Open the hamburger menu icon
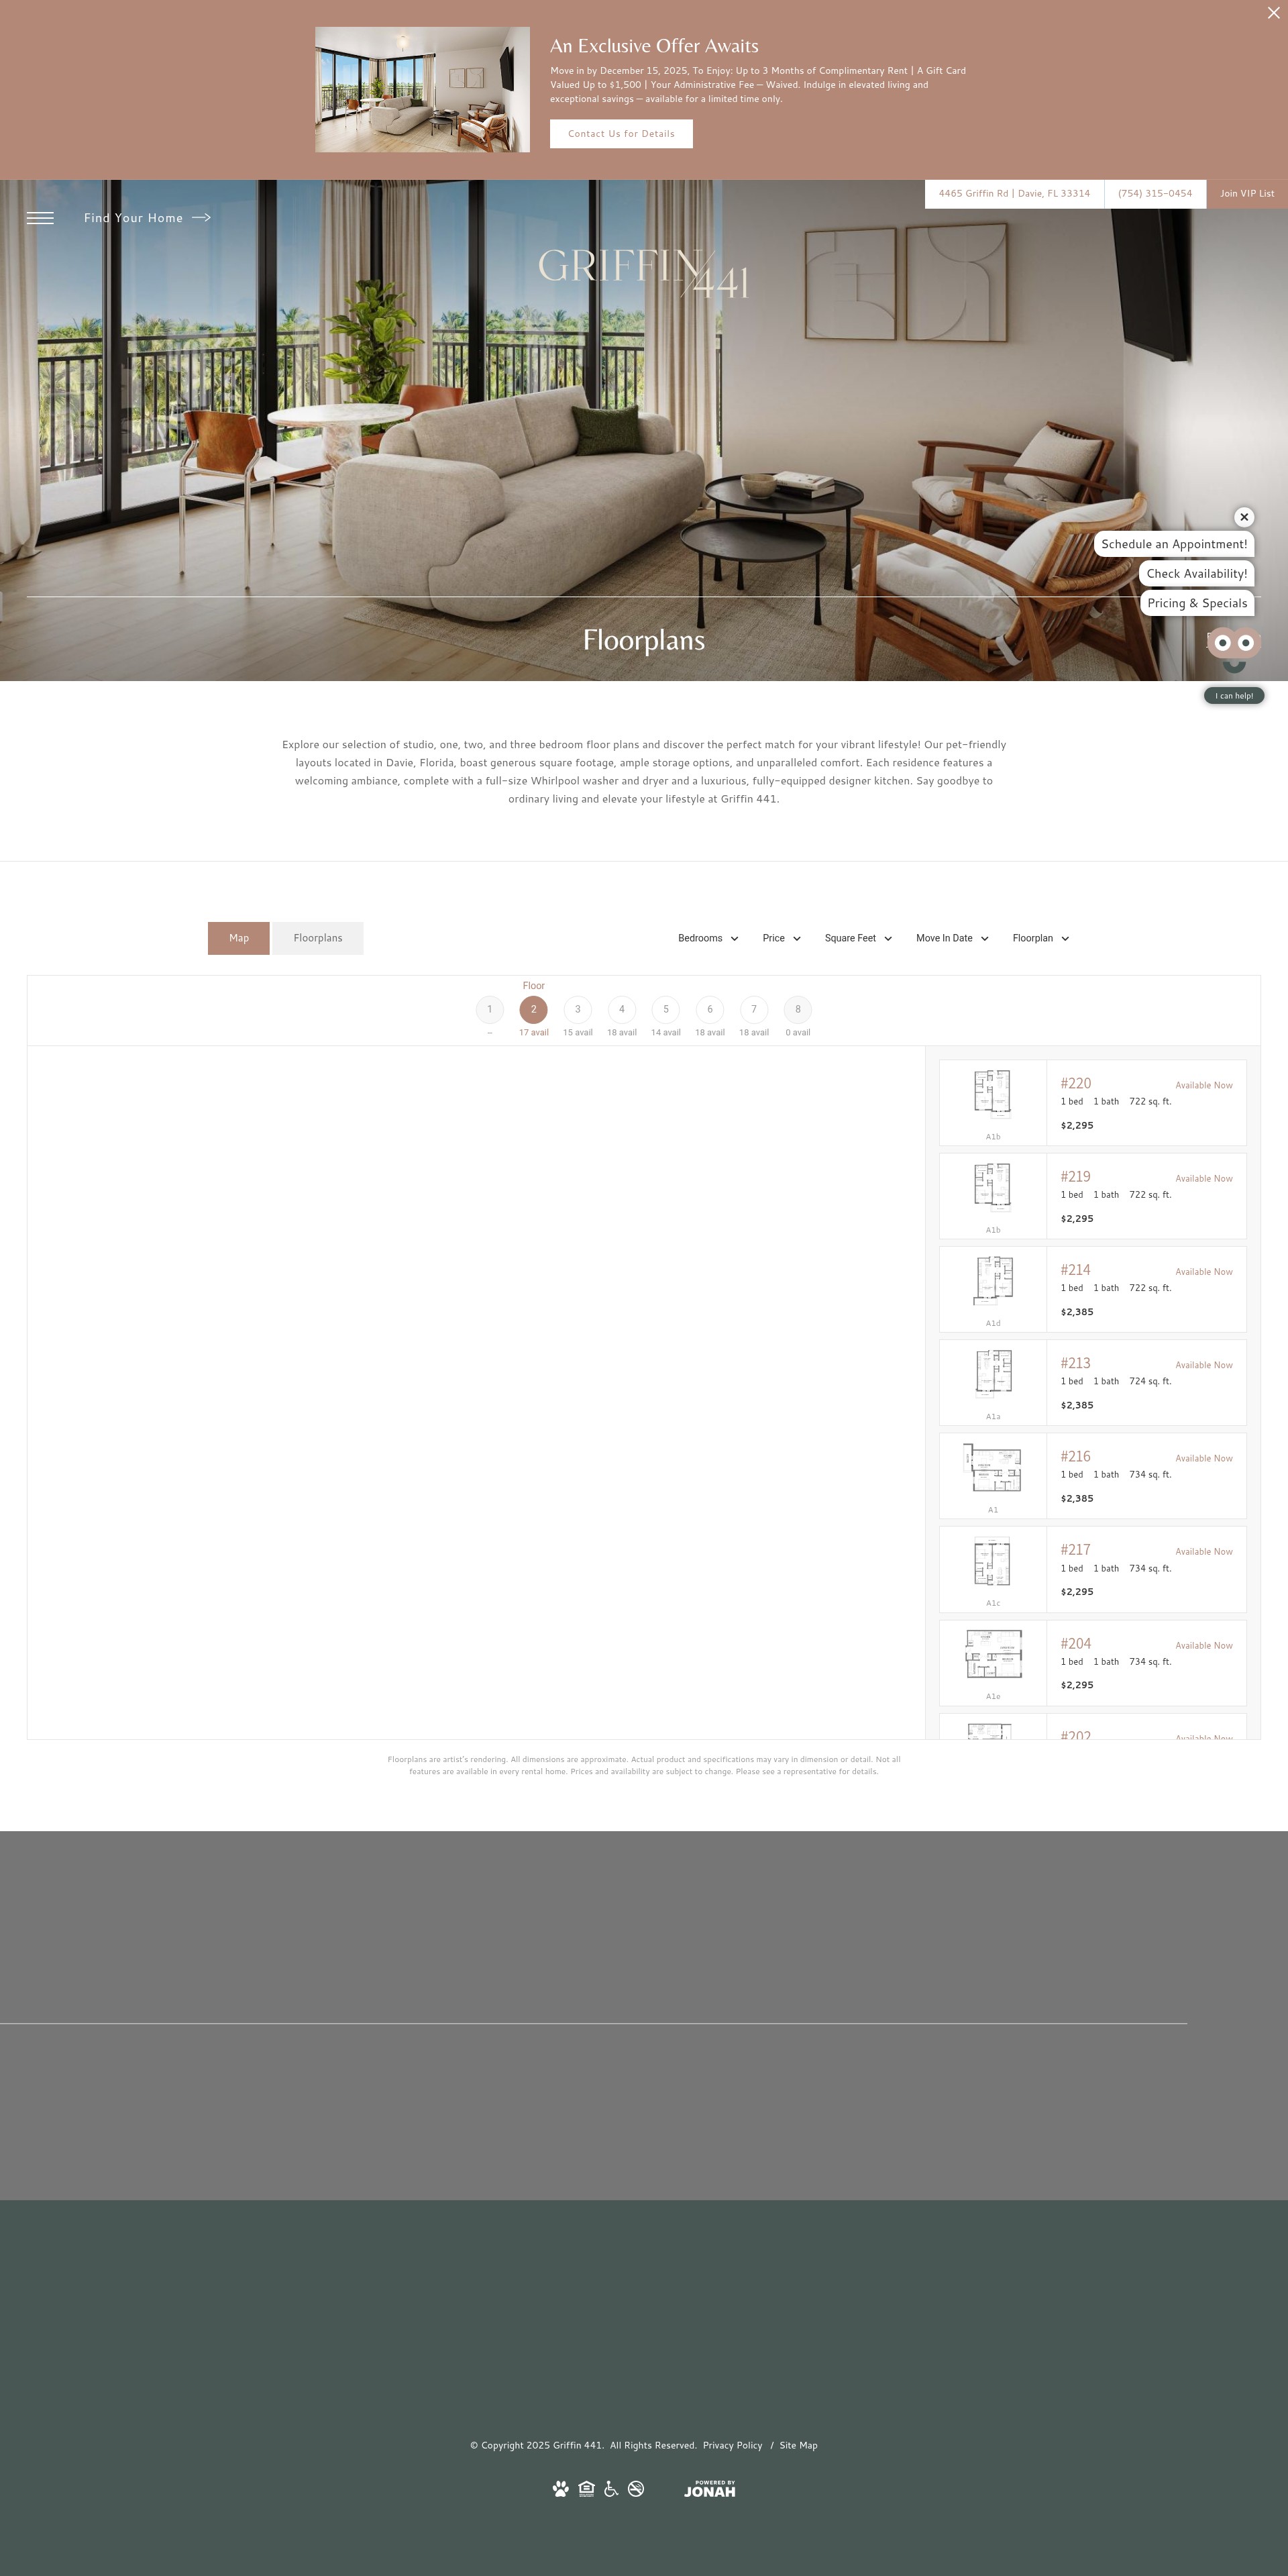1288x2576 pixels. pos(40,218)
